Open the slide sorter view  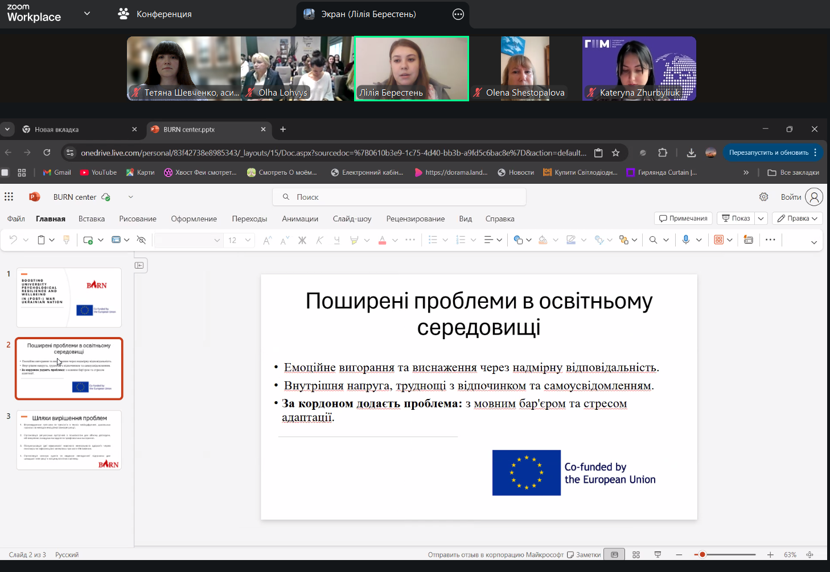coord(636,554)
